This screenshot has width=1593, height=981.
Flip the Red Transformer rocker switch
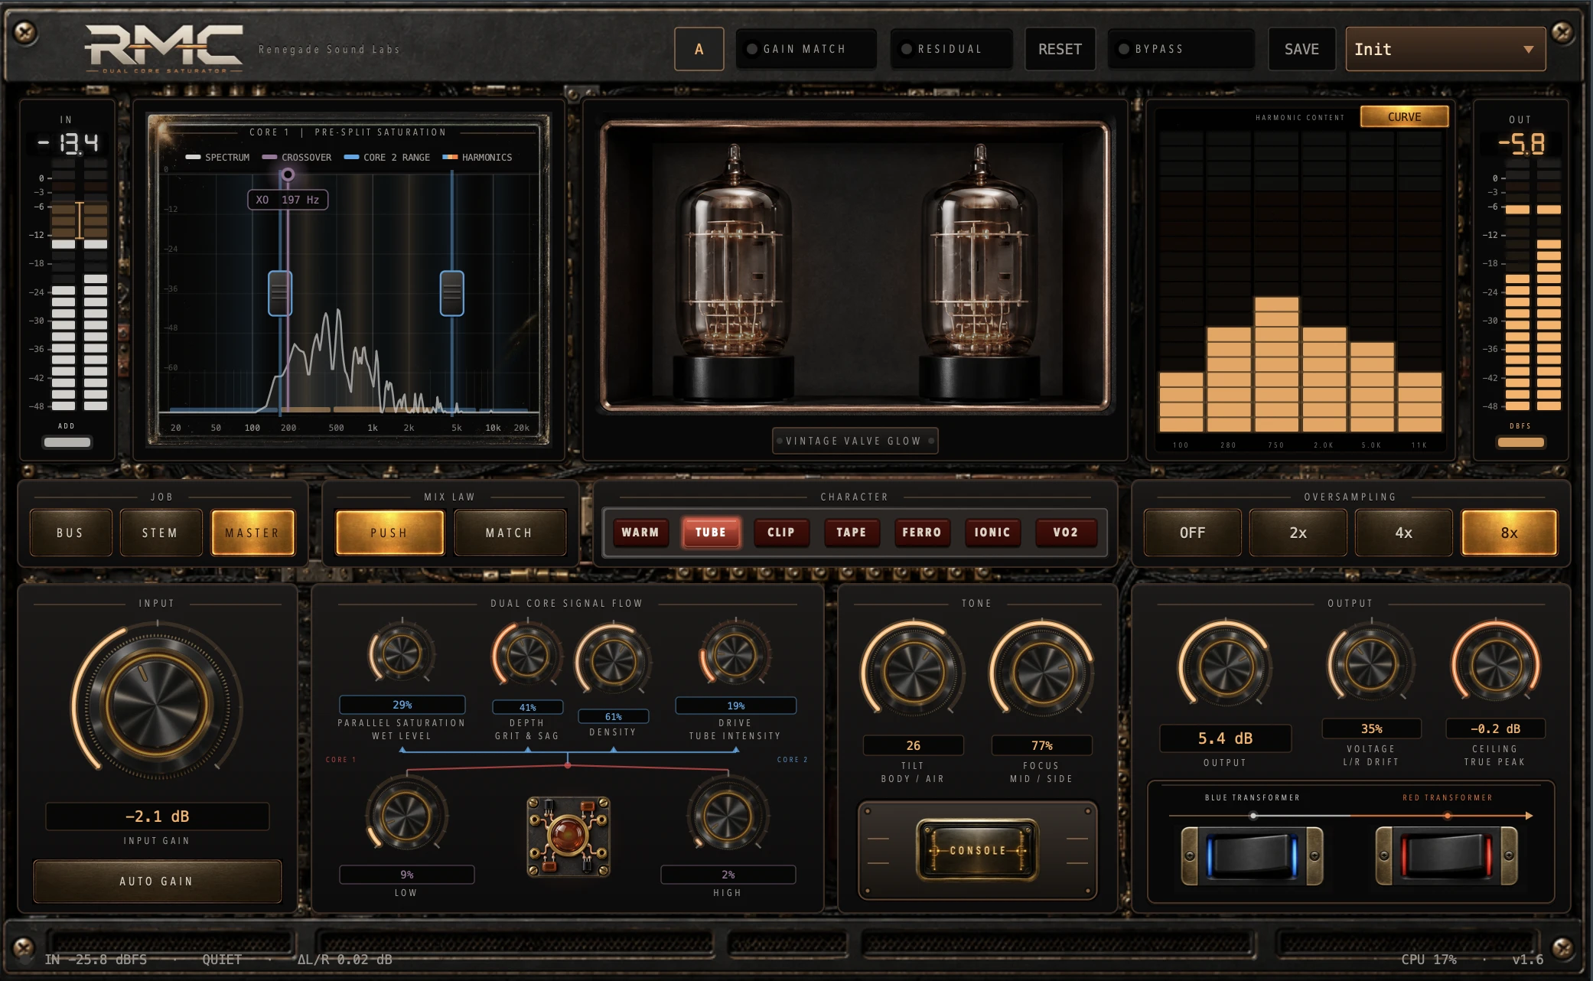point(1446,856)
